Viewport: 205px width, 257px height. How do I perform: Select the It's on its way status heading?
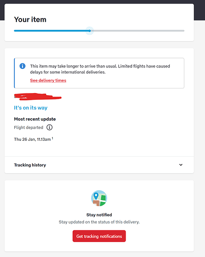pyautogui.click(x=31, y=108)
